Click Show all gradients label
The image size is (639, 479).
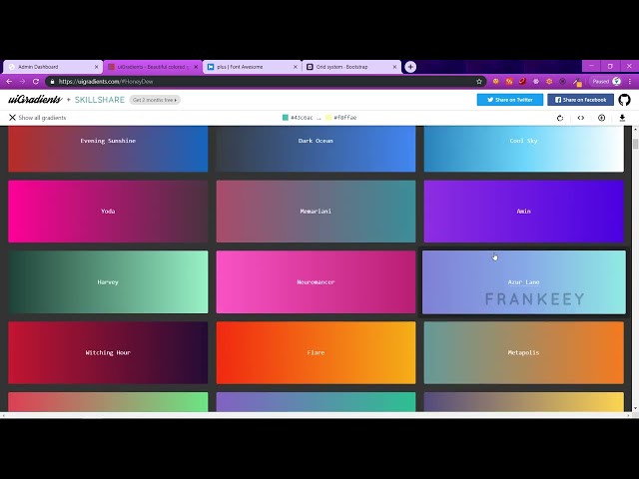[42, 118]
